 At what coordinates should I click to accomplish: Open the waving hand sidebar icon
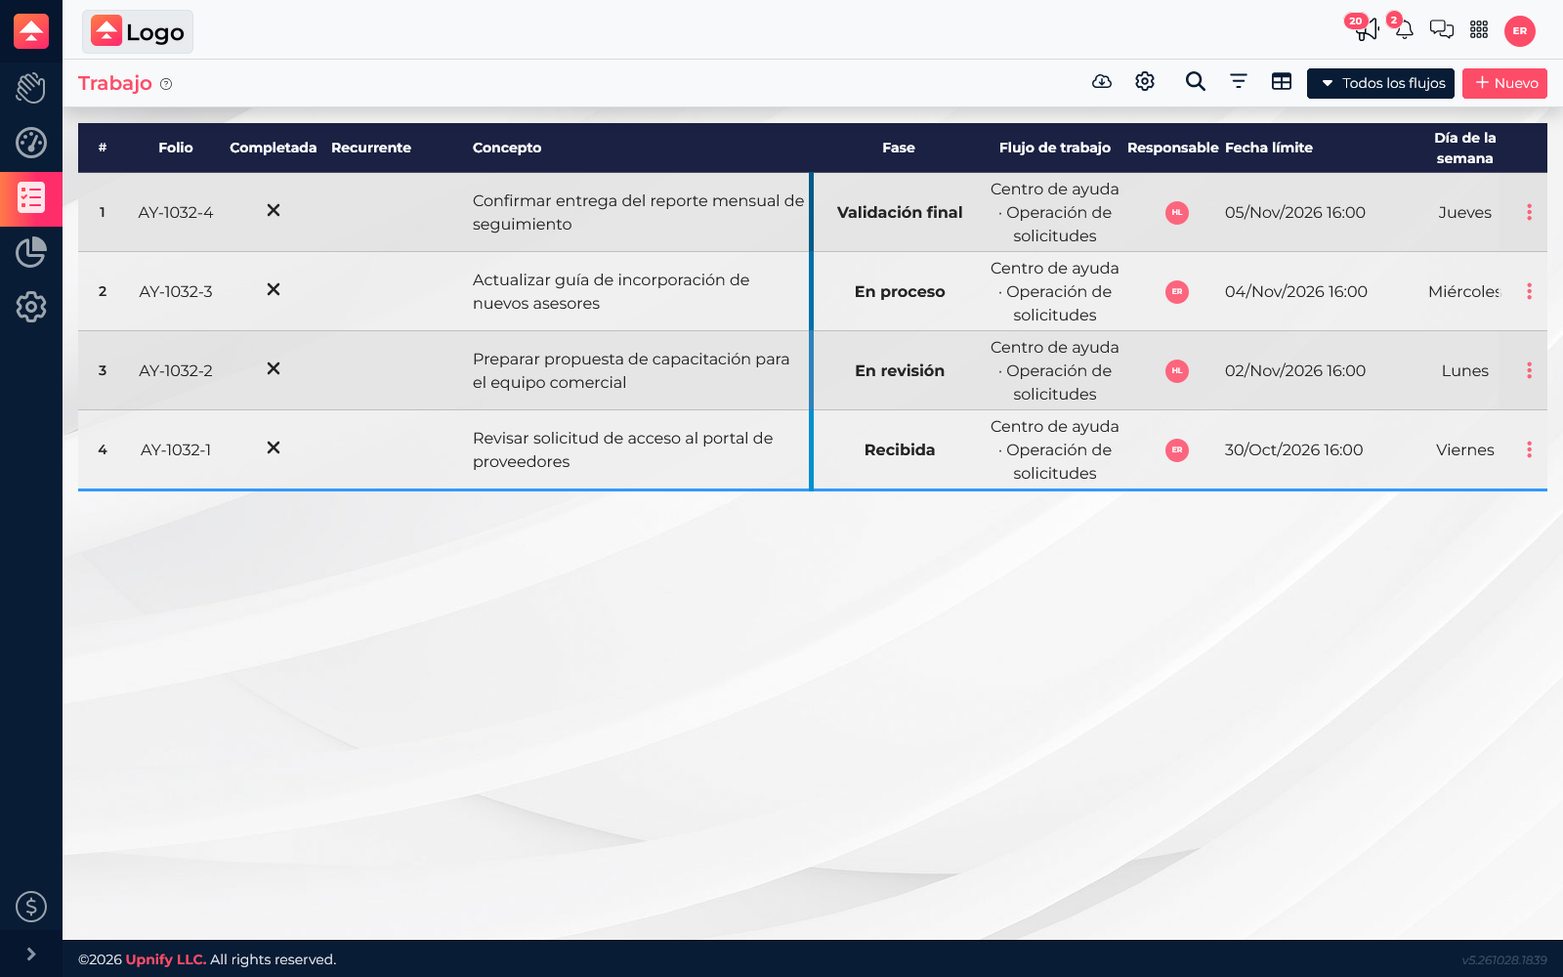(x=31, y=88)
